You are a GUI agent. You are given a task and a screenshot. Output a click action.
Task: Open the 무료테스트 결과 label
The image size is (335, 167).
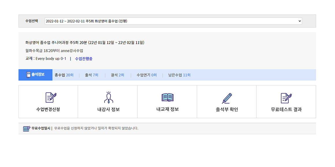[x=286, y=110]
